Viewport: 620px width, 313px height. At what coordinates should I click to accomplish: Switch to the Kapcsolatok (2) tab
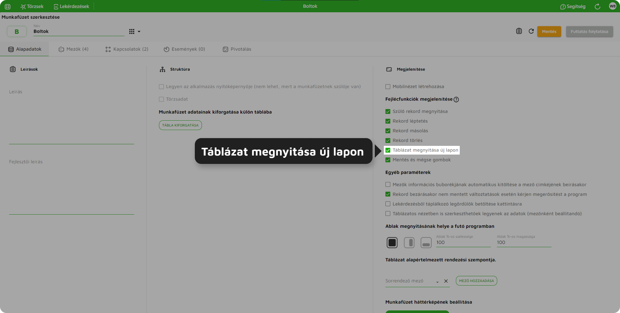127,49
